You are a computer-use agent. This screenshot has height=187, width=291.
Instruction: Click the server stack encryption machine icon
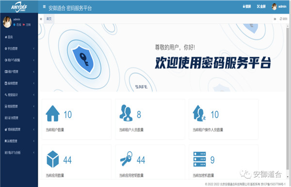click(199, 159)
